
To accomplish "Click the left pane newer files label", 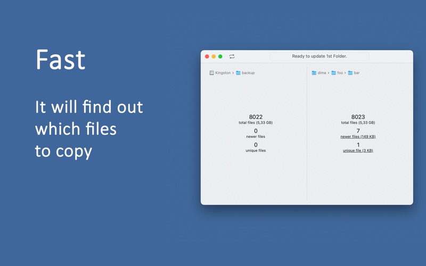I will (256, 137).
